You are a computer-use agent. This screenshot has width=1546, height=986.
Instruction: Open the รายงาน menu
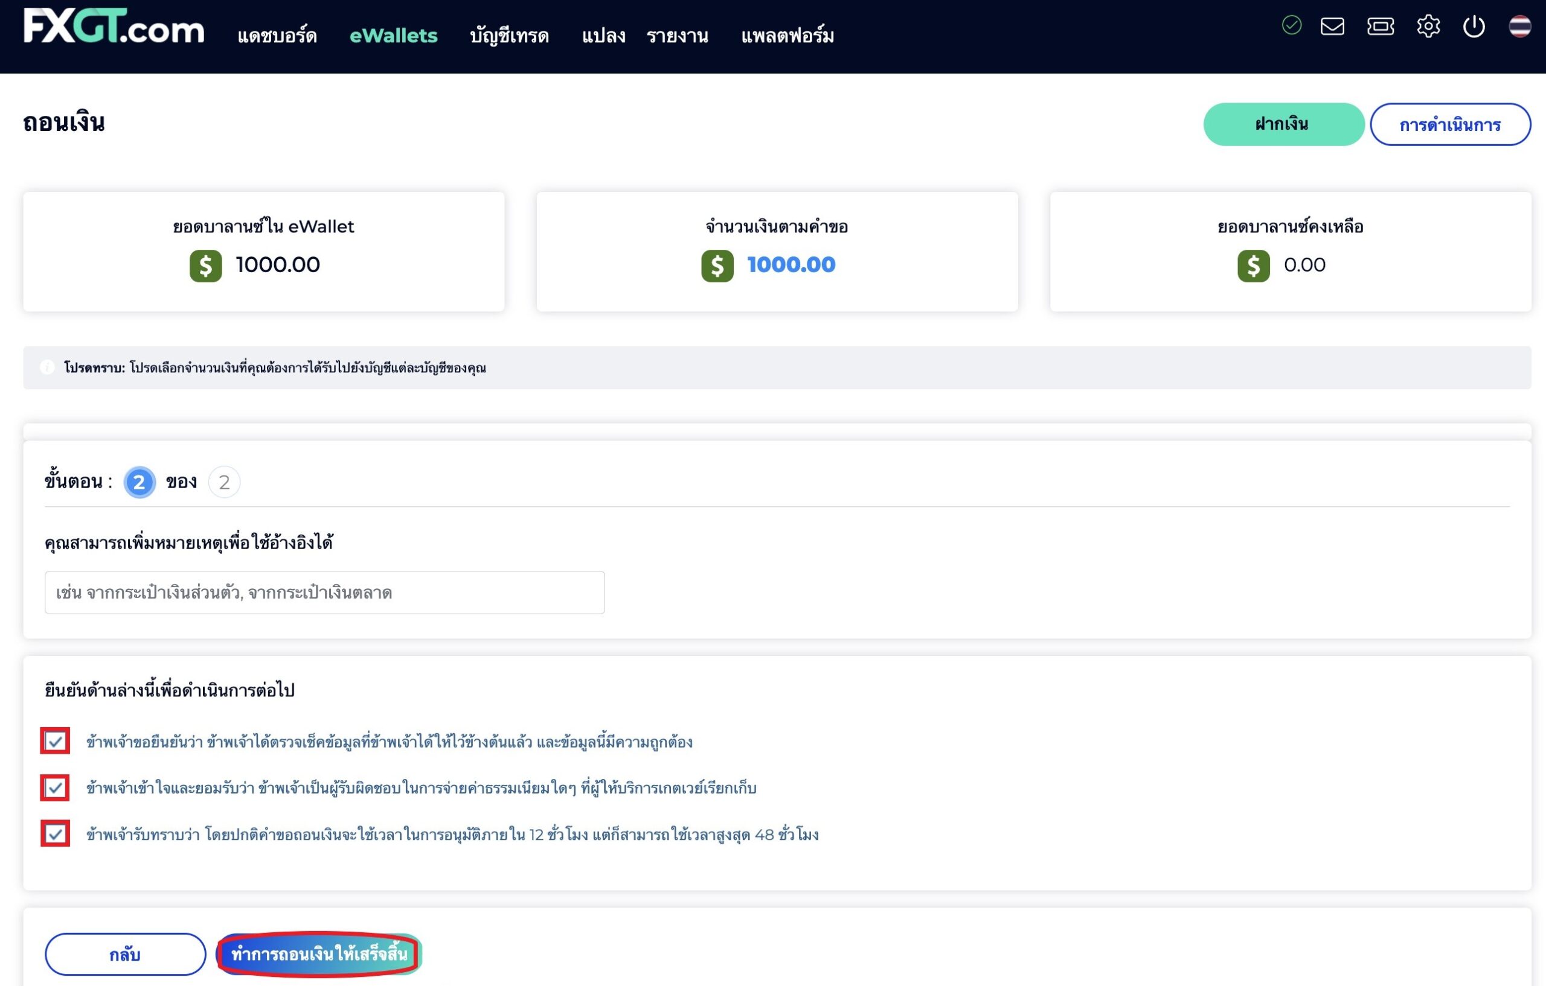pos(678,36)
